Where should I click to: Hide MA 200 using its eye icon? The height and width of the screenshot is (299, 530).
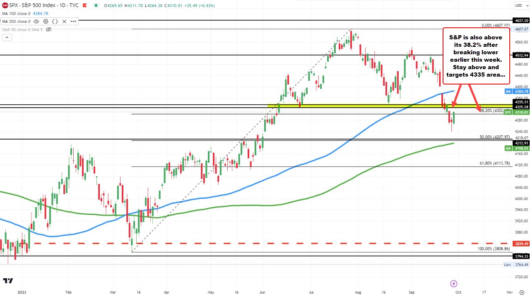(36, 21)
